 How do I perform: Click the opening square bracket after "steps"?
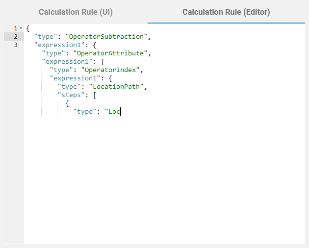click(94, 95)
